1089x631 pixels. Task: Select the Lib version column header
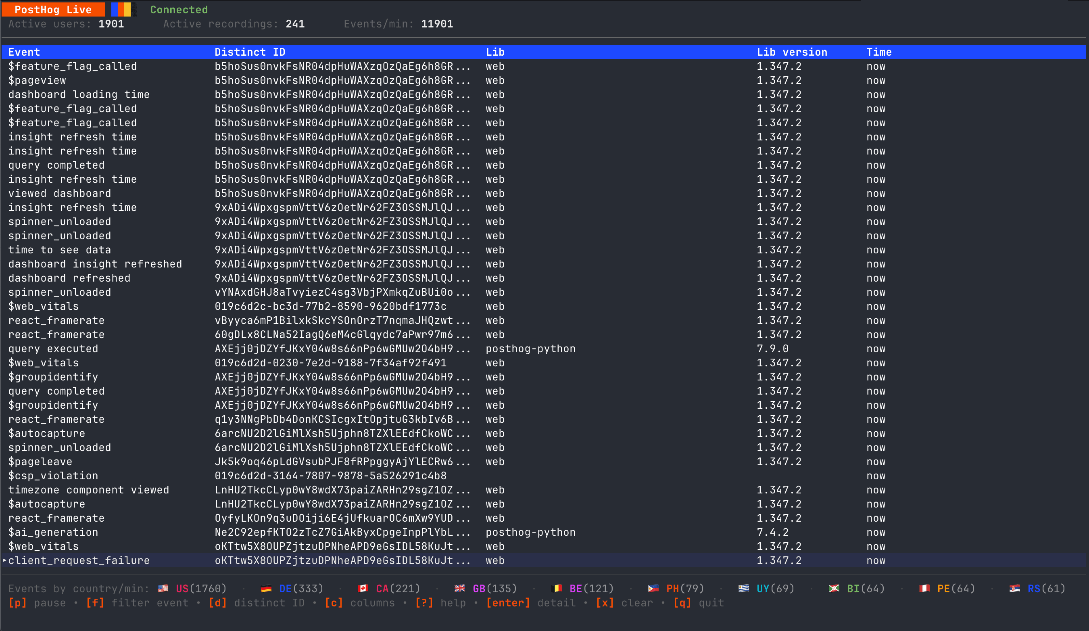pos(793,52)
